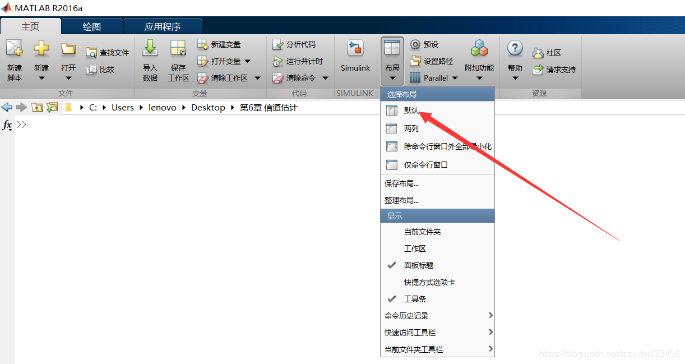Viewport: 685px width, 364px height.
Task: Click the Run and Time (运行并计时) icon
Action: pos(278,61)
